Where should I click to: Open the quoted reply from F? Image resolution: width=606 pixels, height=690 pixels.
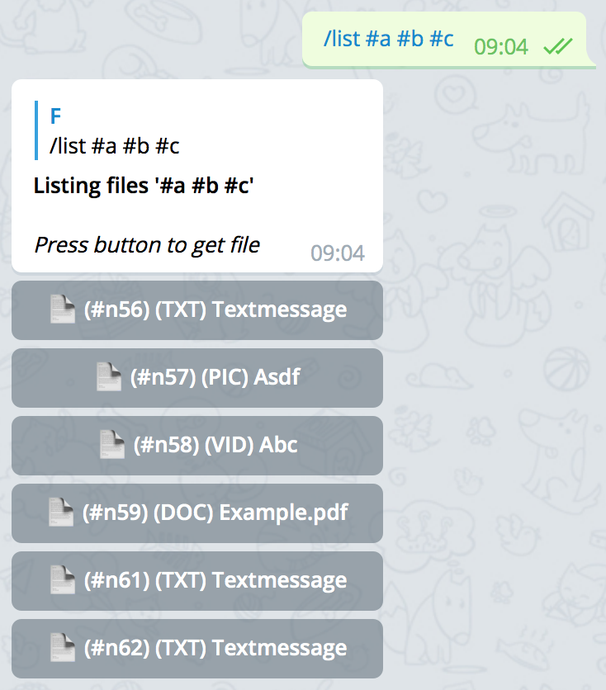108,130
